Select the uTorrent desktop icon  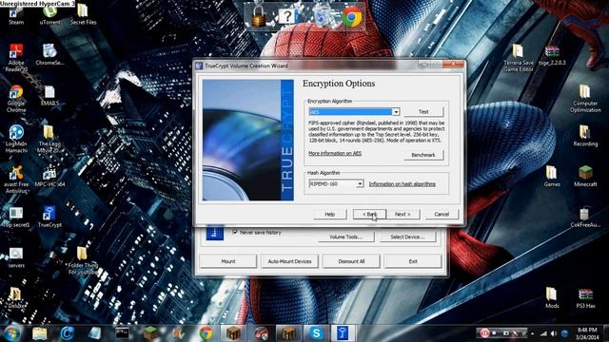coord(50,15)
